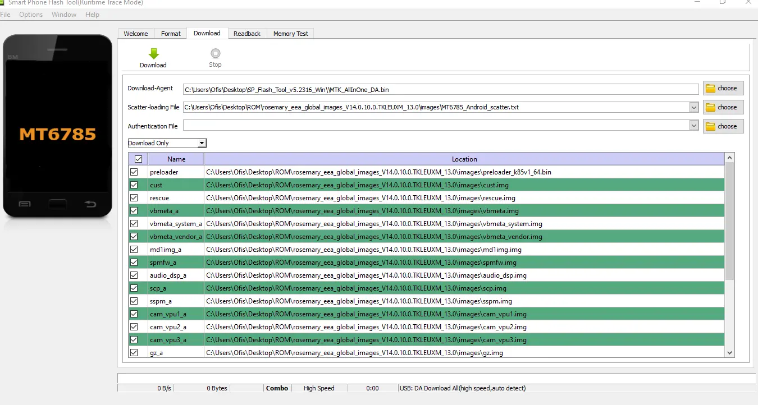
Task: Click the Name column header
Action: (x=176, y=159)
